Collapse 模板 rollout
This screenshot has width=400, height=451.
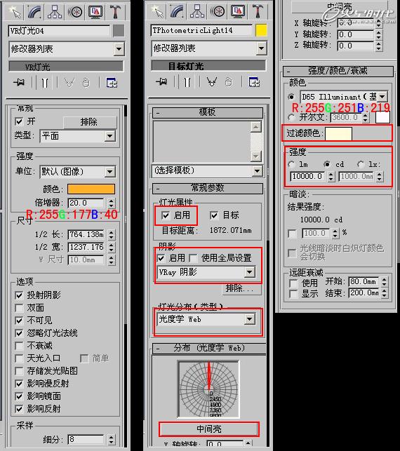(x=207, y=112)
